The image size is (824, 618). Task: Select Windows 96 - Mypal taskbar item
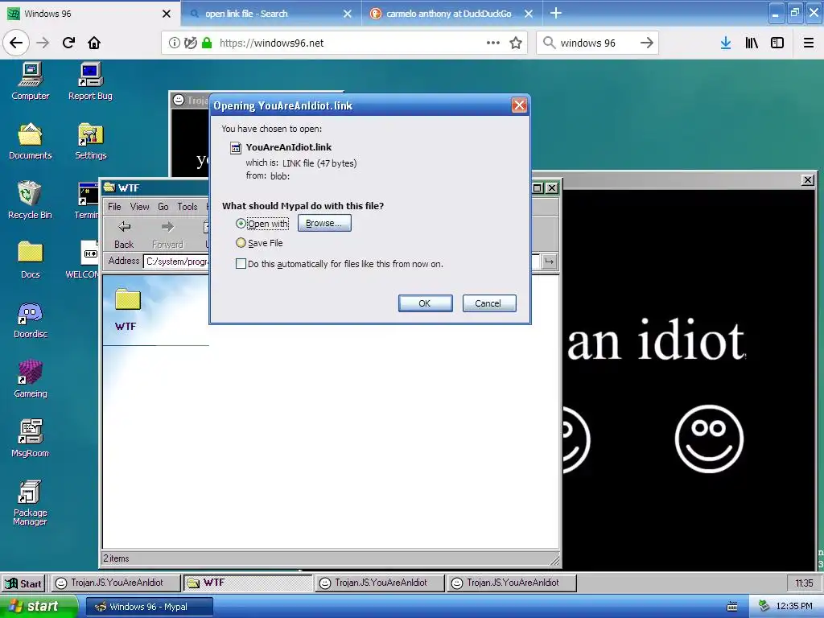149,607
